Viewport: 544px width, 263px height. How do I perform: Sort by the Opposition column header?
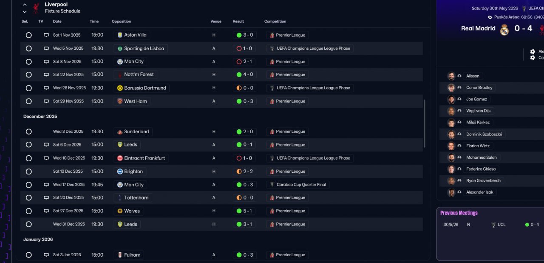(121, 21)
